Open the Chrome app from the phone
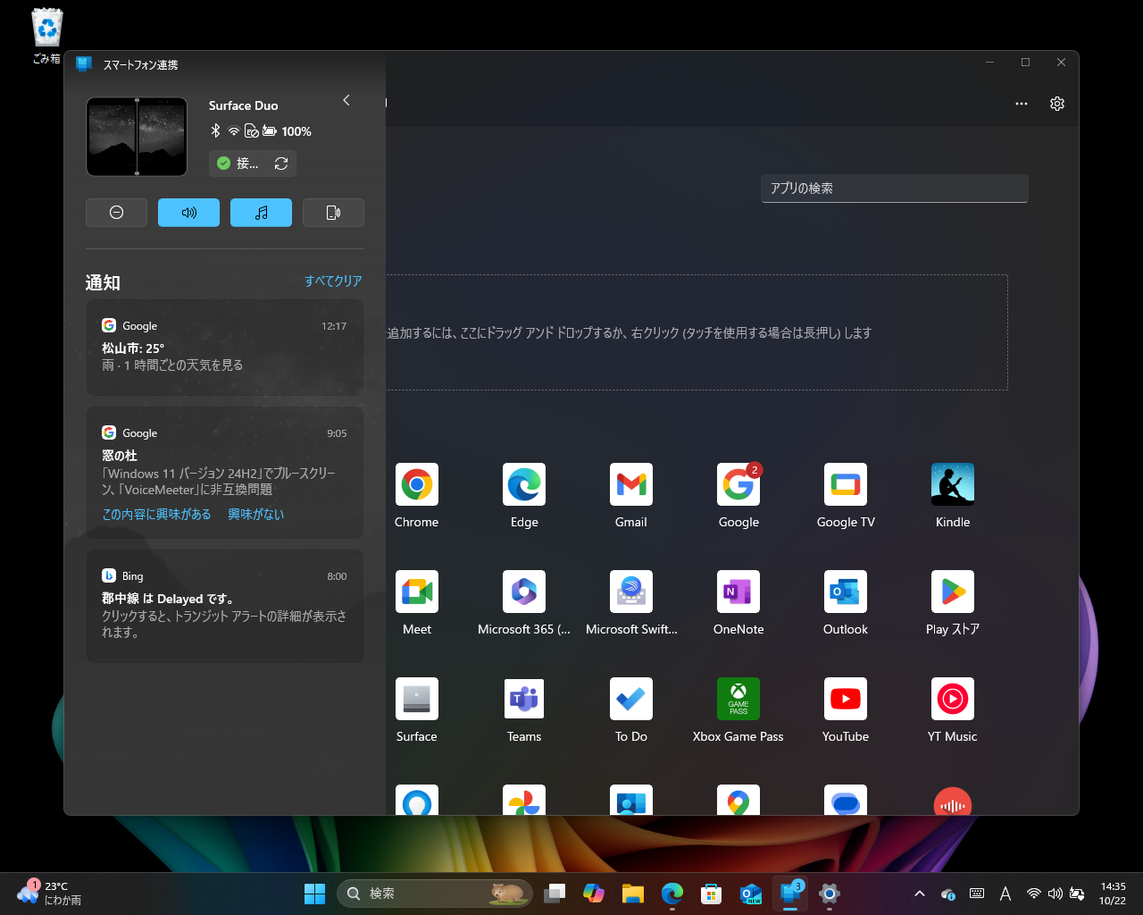 point(417,485)
